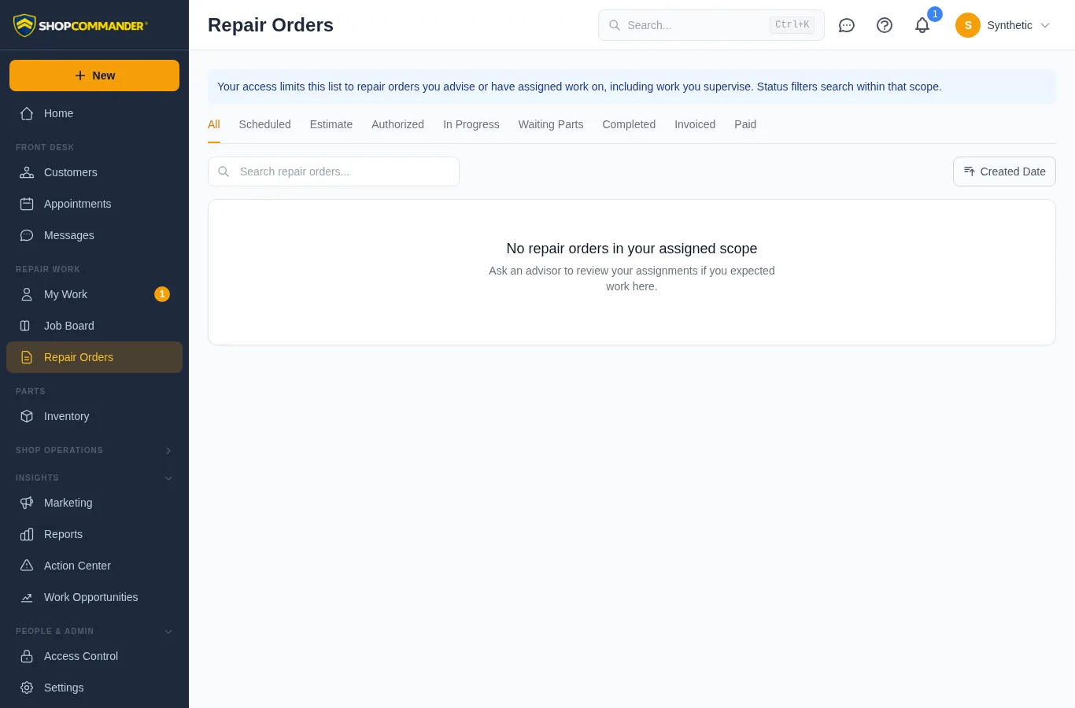Click the Ctrl+K shortcut hint
1075x708 pixels.
(x=792, y=25)
